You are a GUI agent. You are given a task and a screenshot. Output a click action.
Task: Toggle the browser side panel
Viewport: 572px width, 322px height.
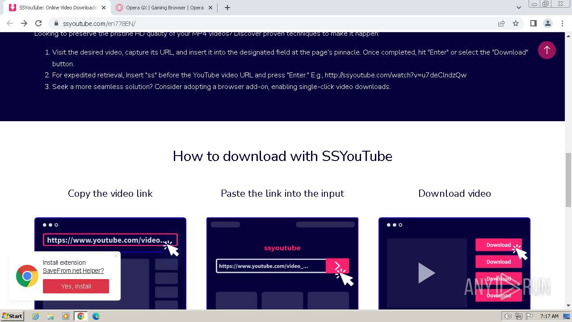point(533,23)
